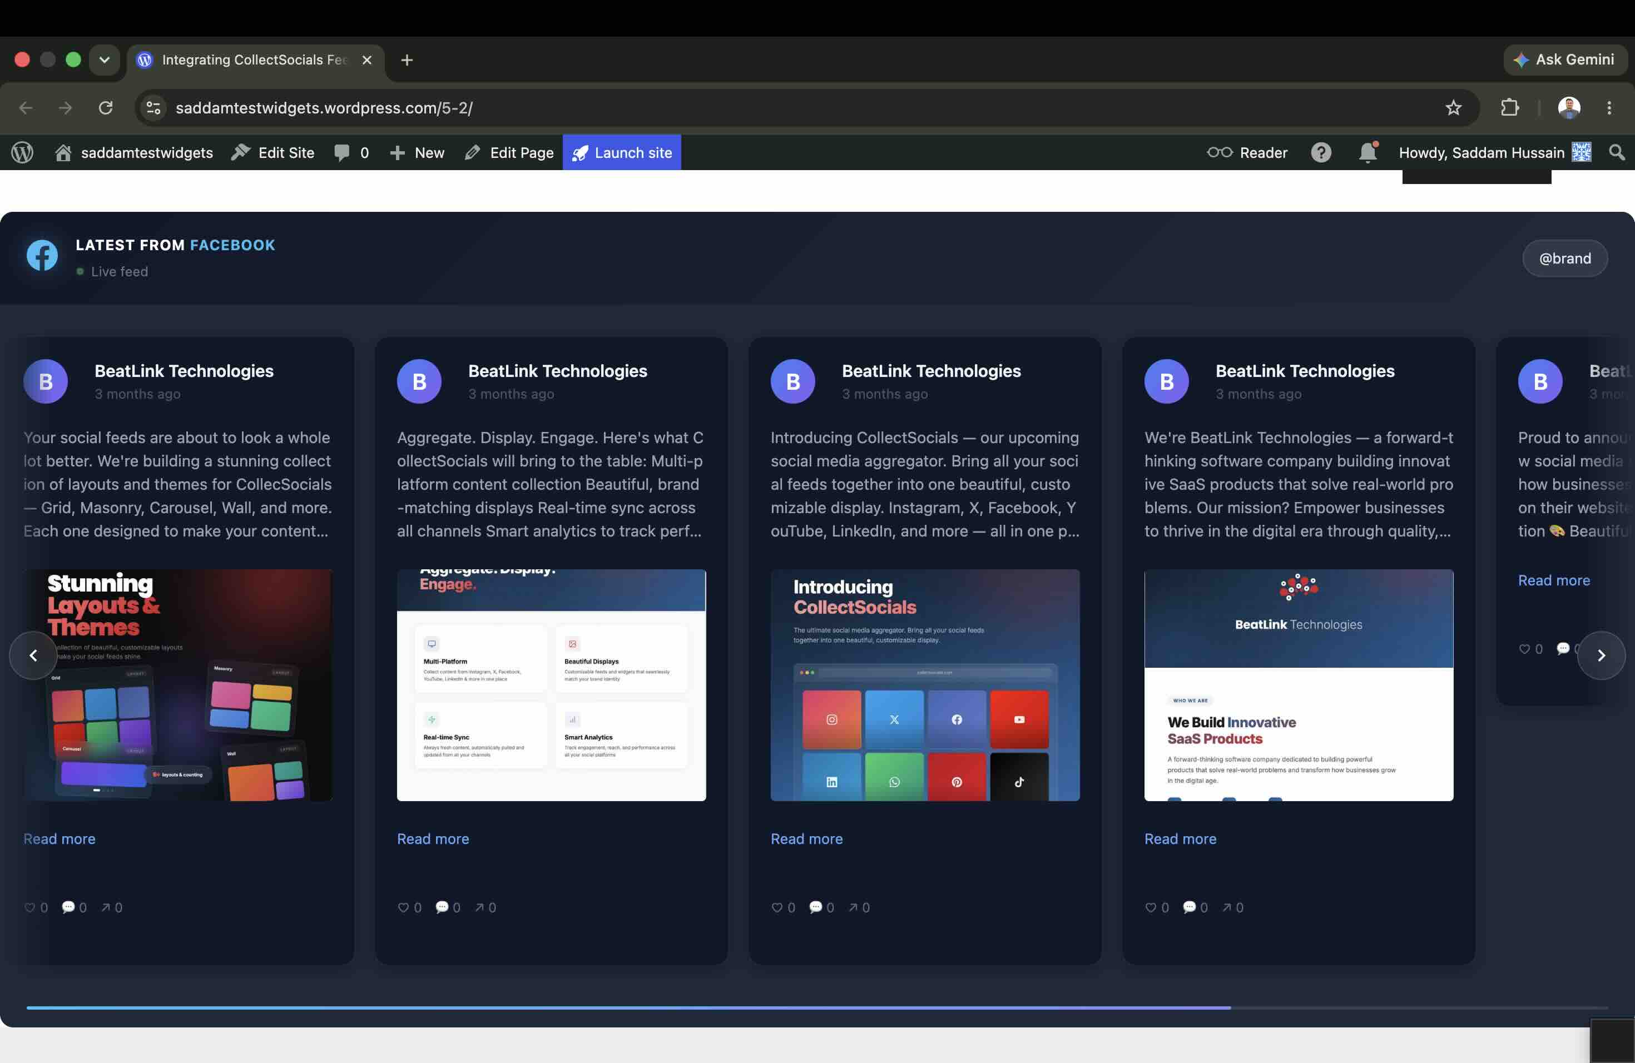Open site information icon in address bar
The width and height of the screenshot is (1635, 1063).
tap(153, 108)
